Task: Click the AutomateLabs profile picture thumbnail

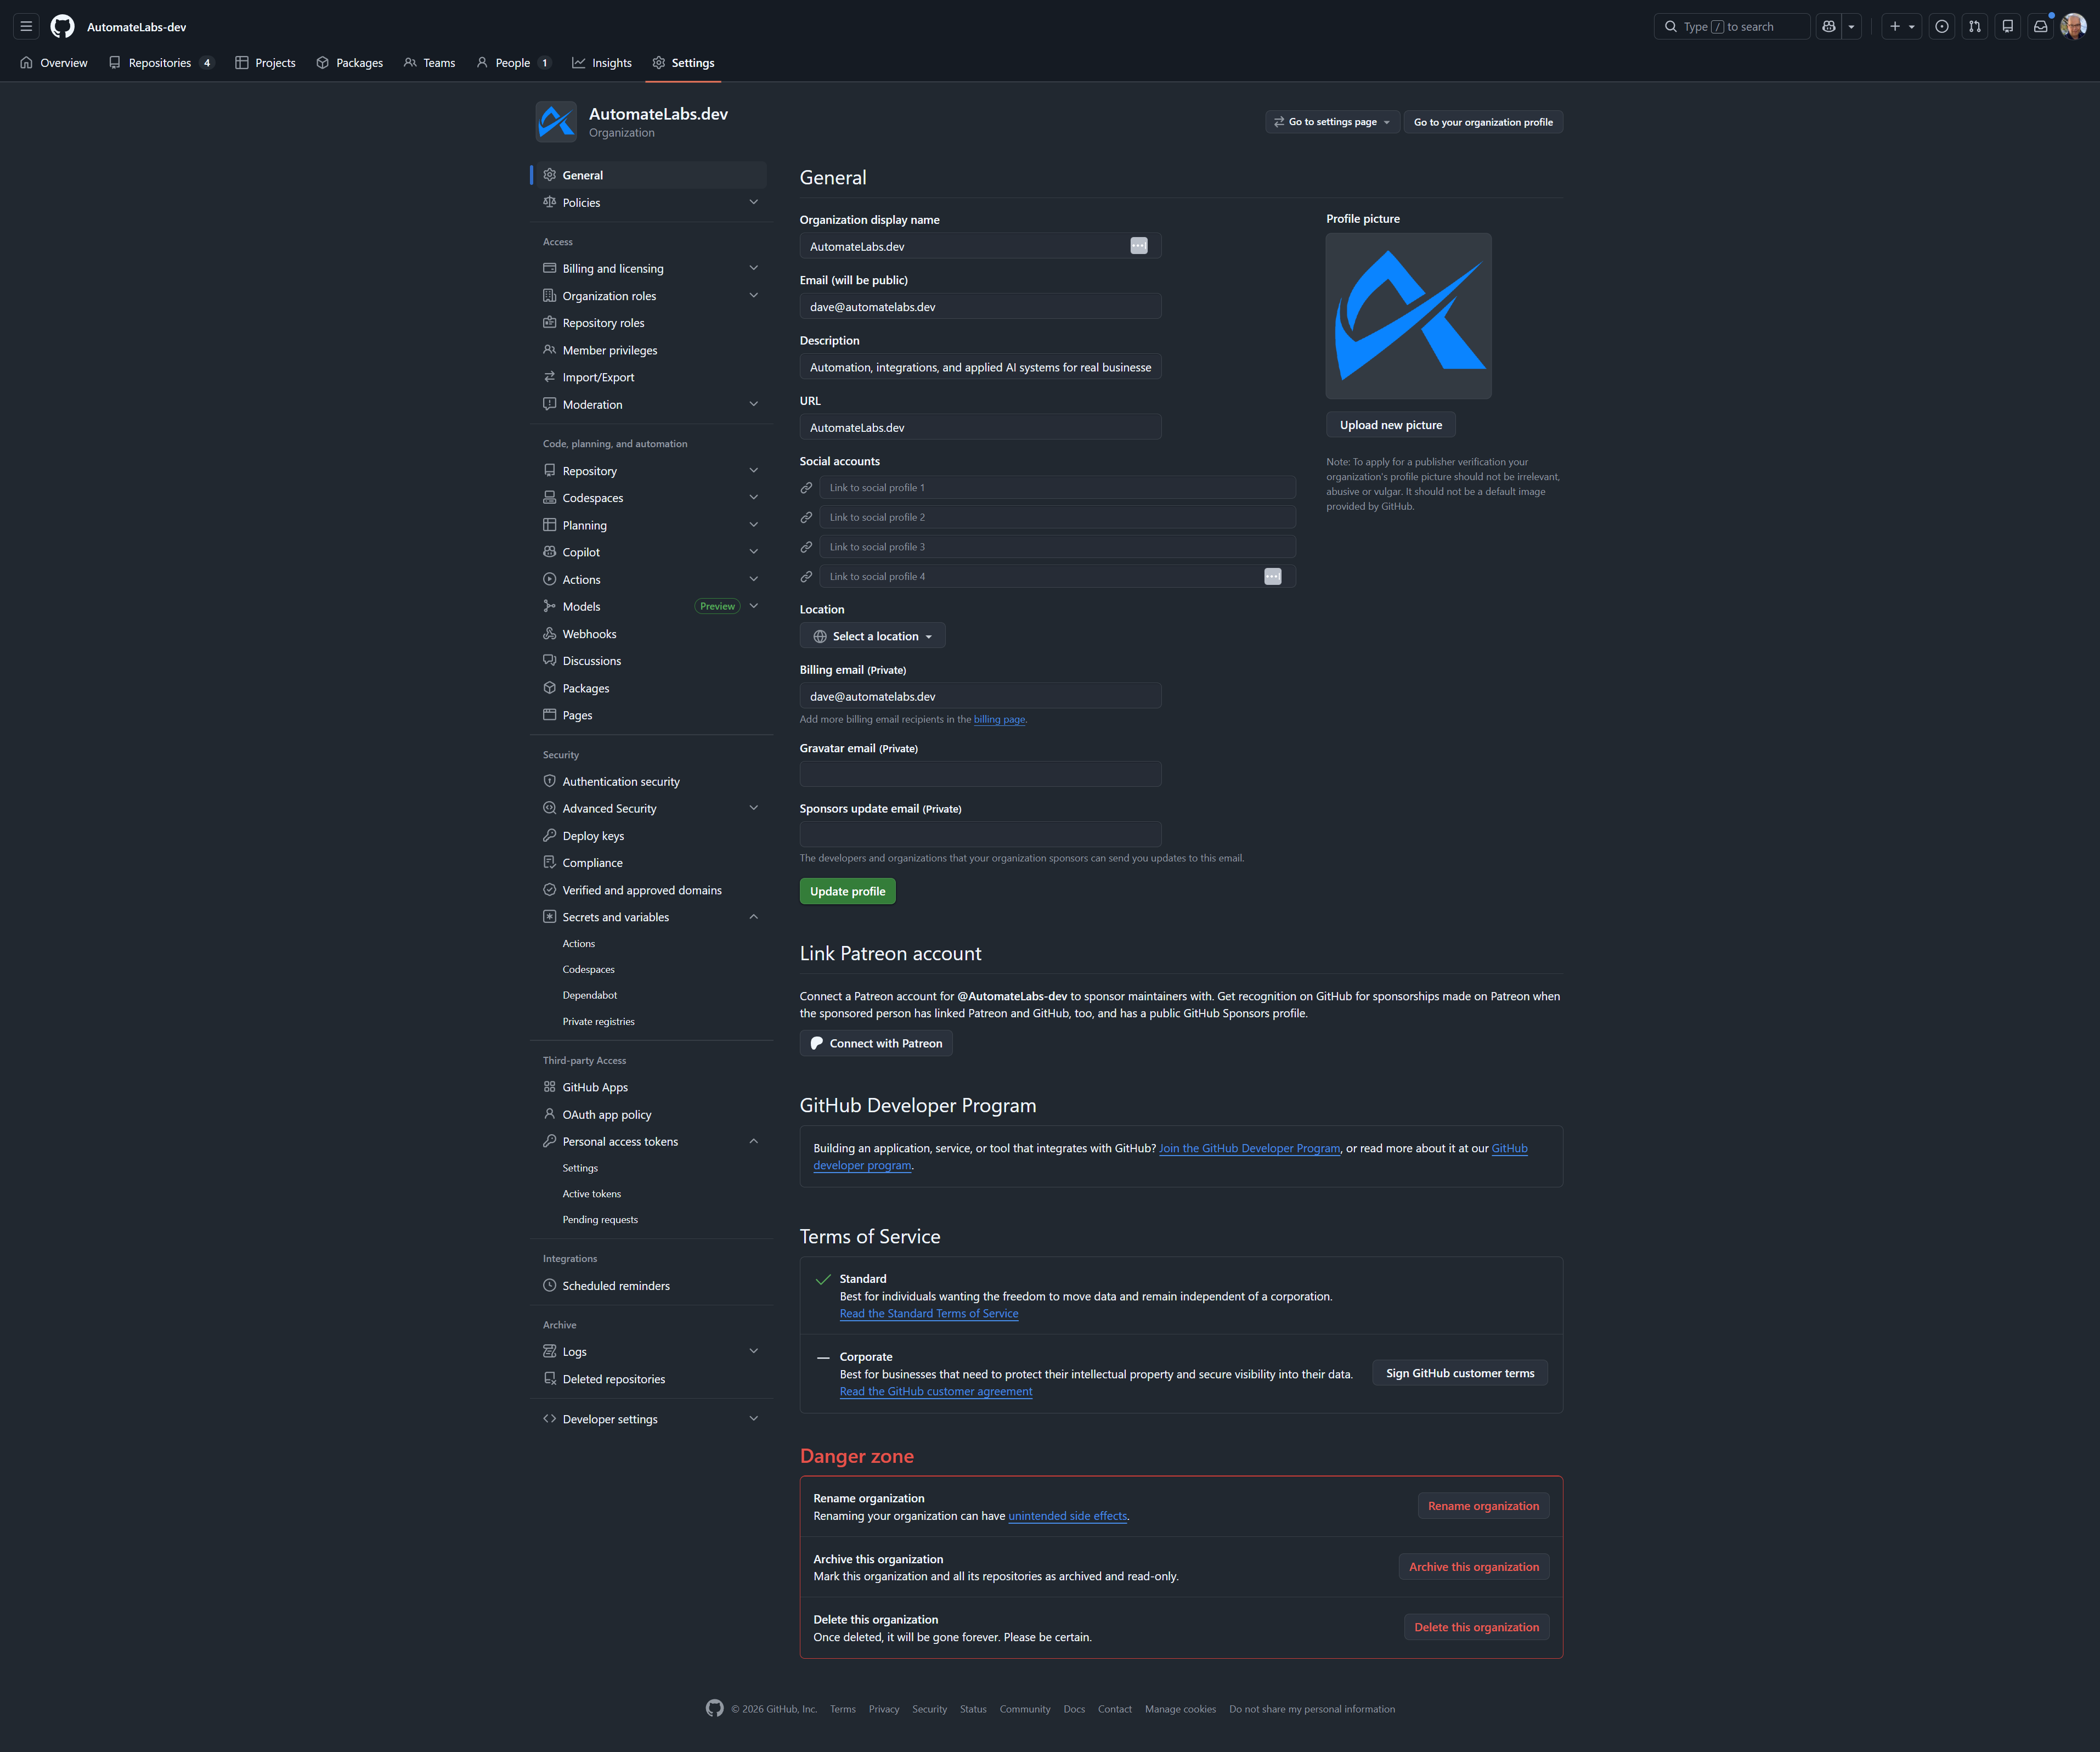Action: click(x=1408, y=316)
